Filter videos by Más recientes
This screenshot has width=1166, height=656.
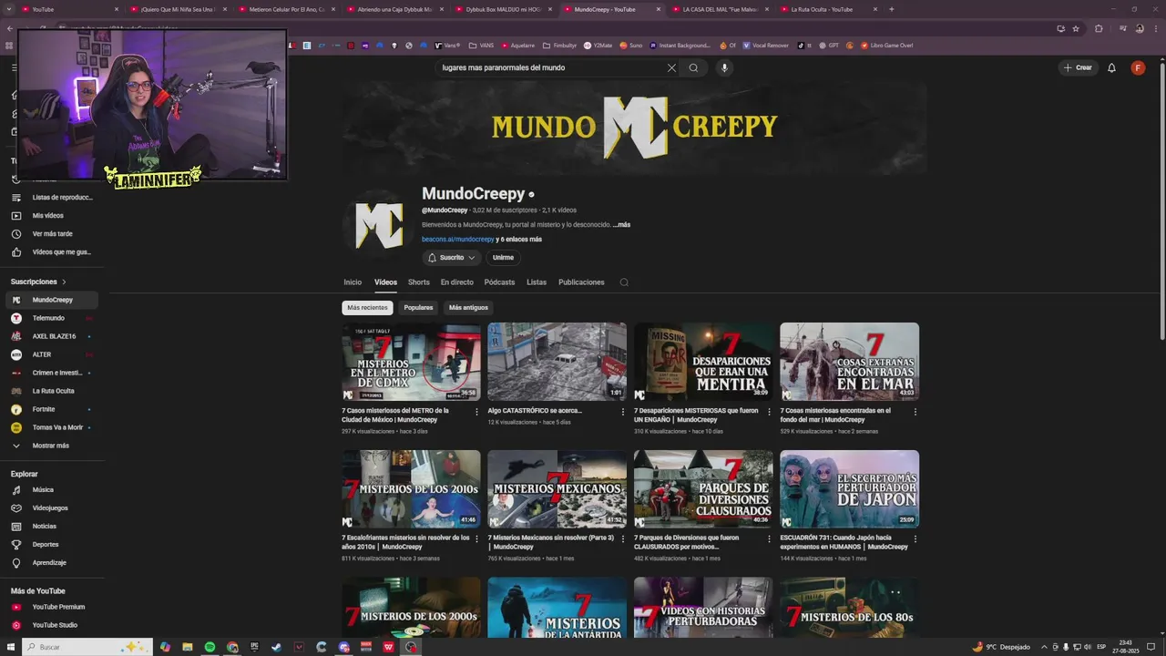click(x=367, y=308)
